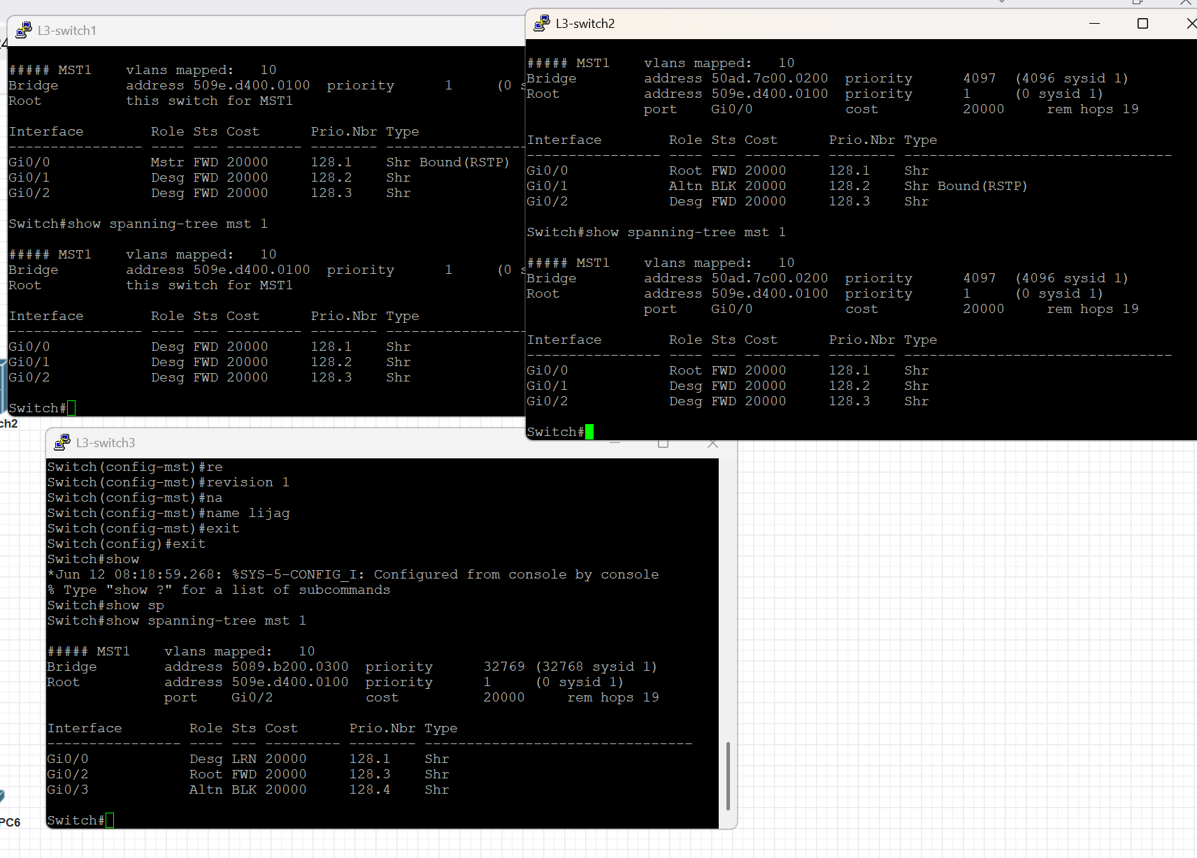The height and width of the screenshot is (858, 1197).
Task: Click the L3-switch3 title bar PuTTY icon
Action: point(62,442)
